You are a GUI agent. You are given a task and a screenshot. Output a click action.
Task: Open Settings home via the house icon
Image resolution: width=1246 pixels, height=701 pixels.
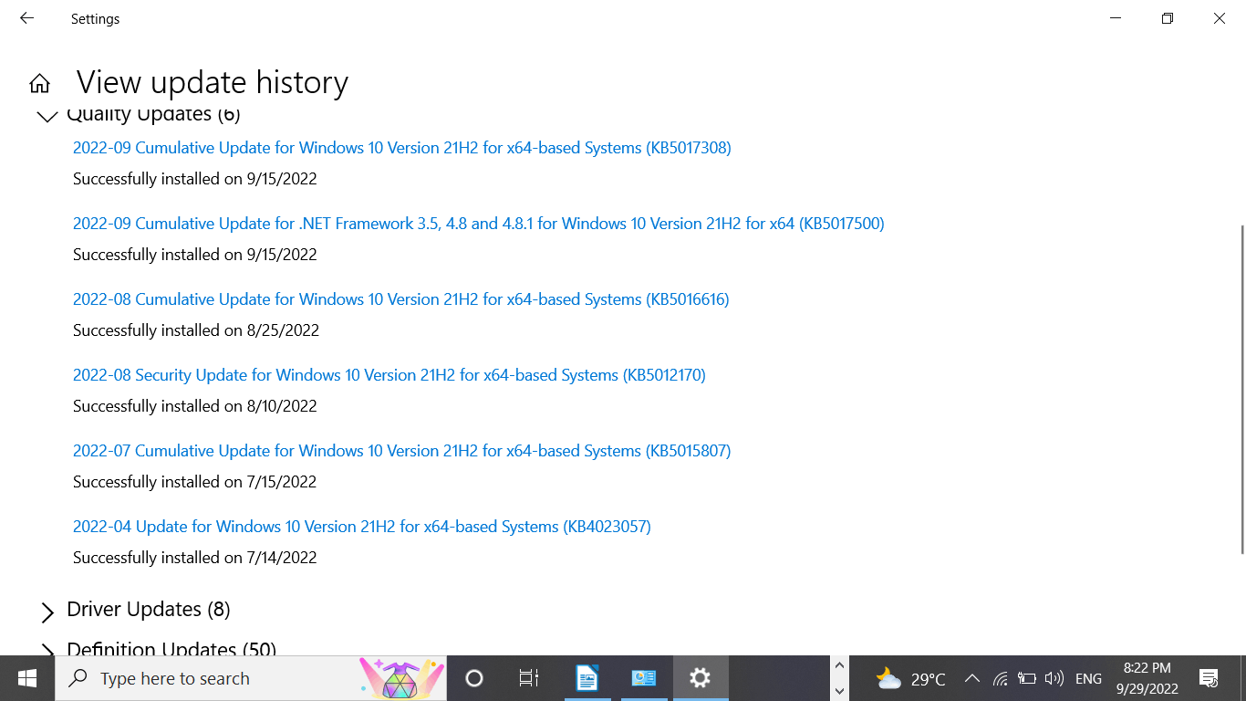(39, 84)
